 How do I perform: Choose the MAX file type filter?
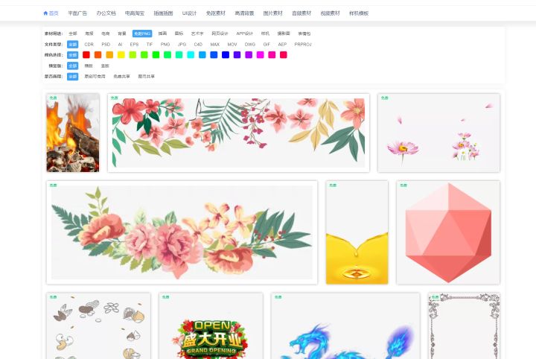[x=214, y=45]
